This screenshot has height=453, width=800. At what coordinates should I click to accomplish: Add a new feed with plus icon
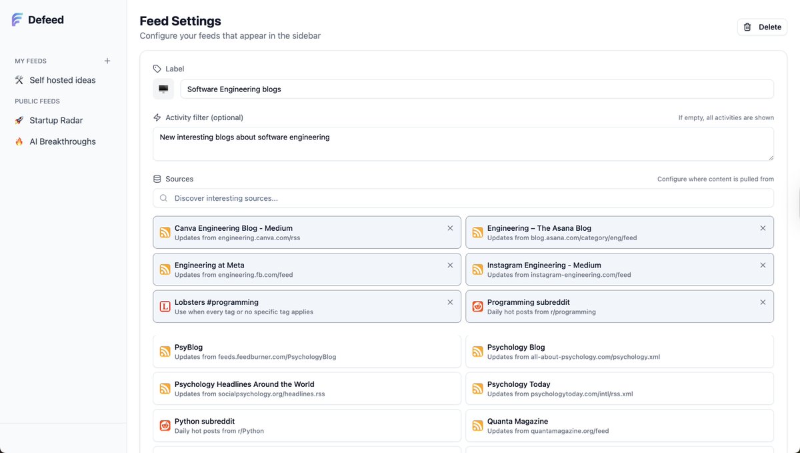coord(107,61)
